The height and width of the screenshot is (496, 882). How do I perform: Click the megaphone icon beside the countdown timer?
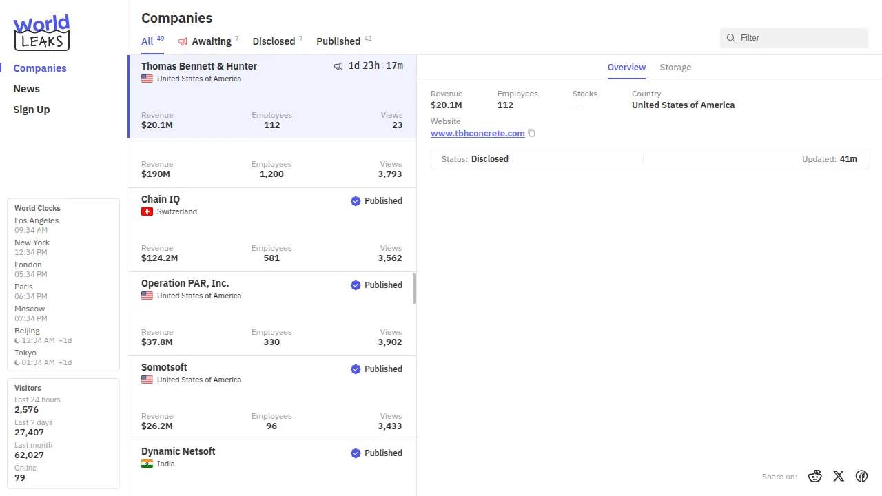pos(338,66)
